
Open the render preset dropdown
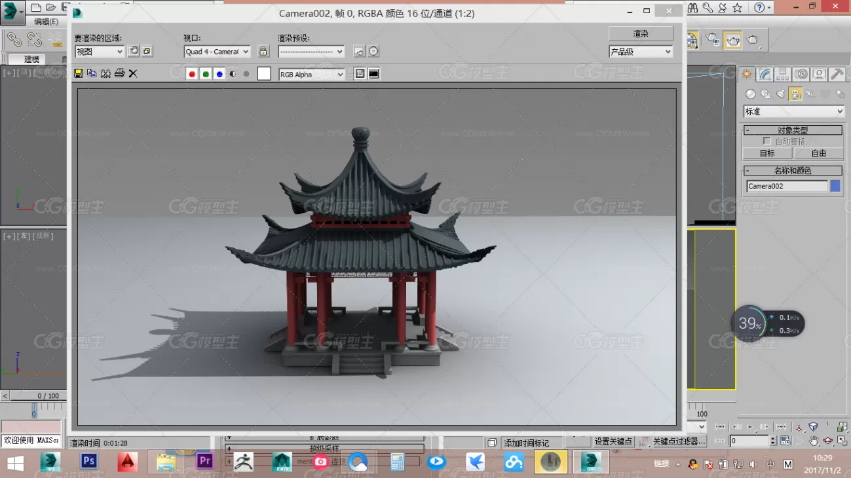(x=311, y=51)
